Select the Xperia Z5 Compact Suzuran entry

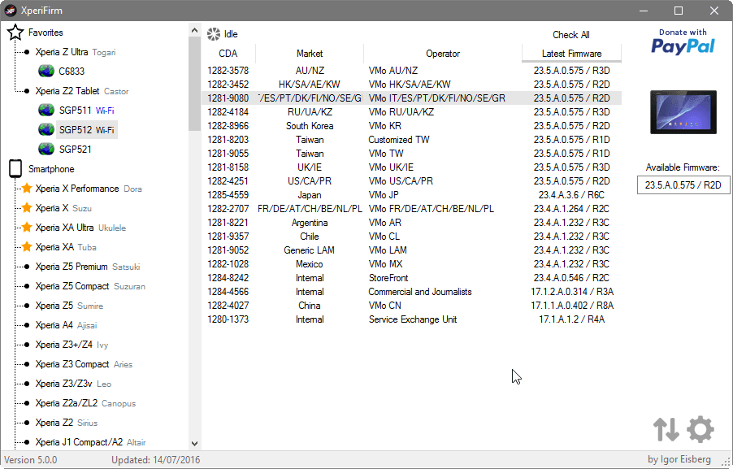point(90,286)
